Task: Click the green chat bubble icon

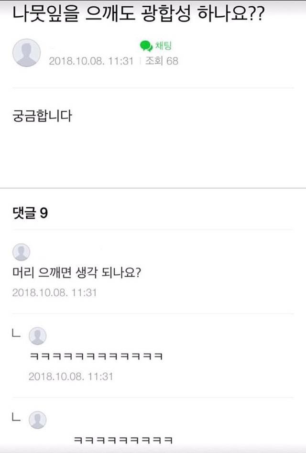Action: point(145,46)
